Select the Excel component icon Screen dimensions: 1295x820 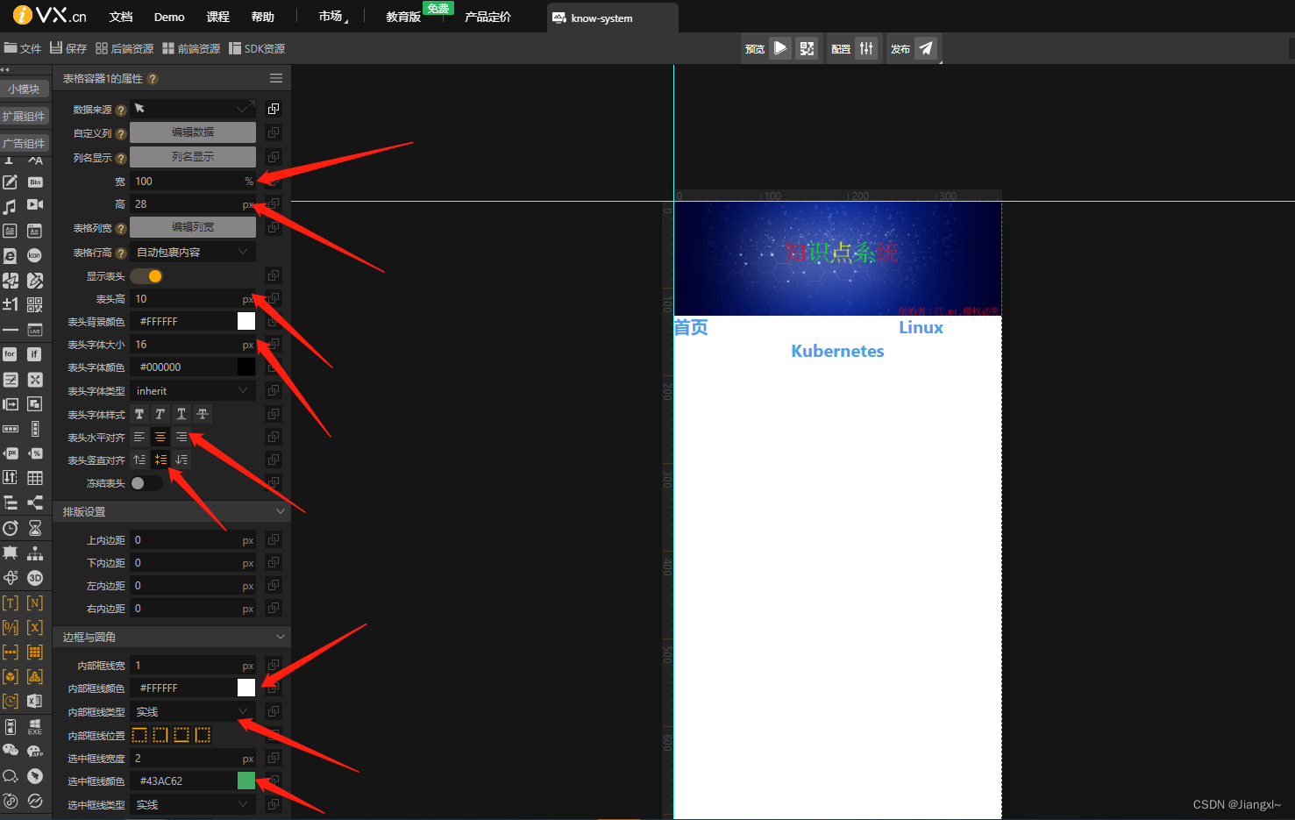point(35,701)
